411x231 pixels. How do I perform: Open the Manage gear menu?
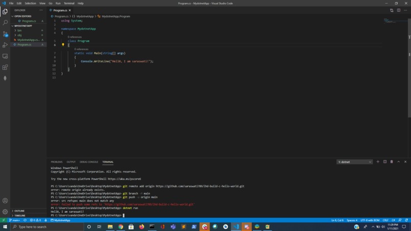[5, 212]
